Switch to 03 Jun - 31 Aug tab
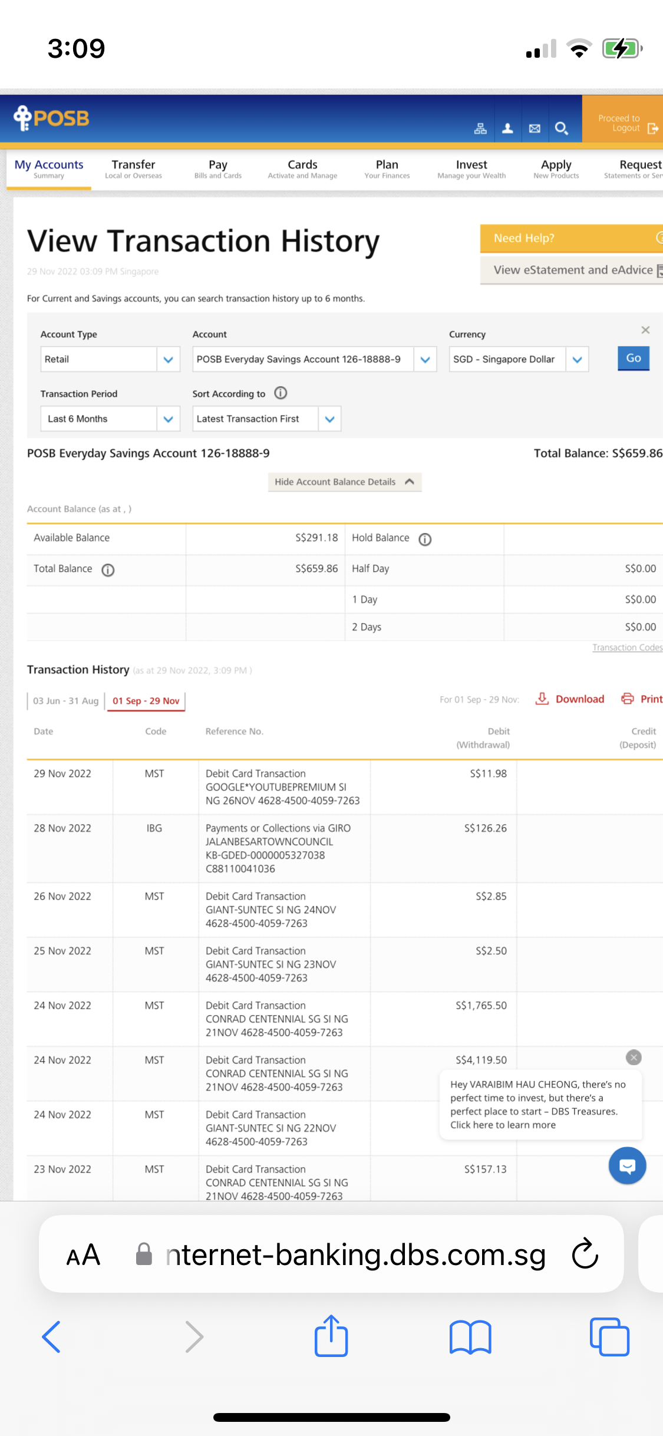This screenshot has width=663, height=1436. [x=65, y=701]
